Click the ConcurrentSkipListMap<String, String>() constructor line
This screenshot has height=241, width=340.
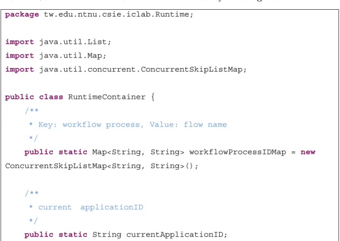[x=101, y=166]
